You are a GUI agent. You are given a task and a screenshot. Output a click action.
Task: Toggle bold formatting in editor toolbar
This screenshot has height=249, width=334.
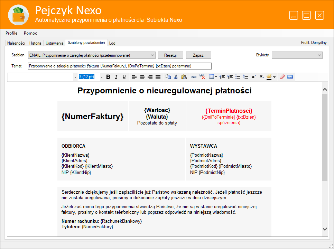tap(108, 77)
